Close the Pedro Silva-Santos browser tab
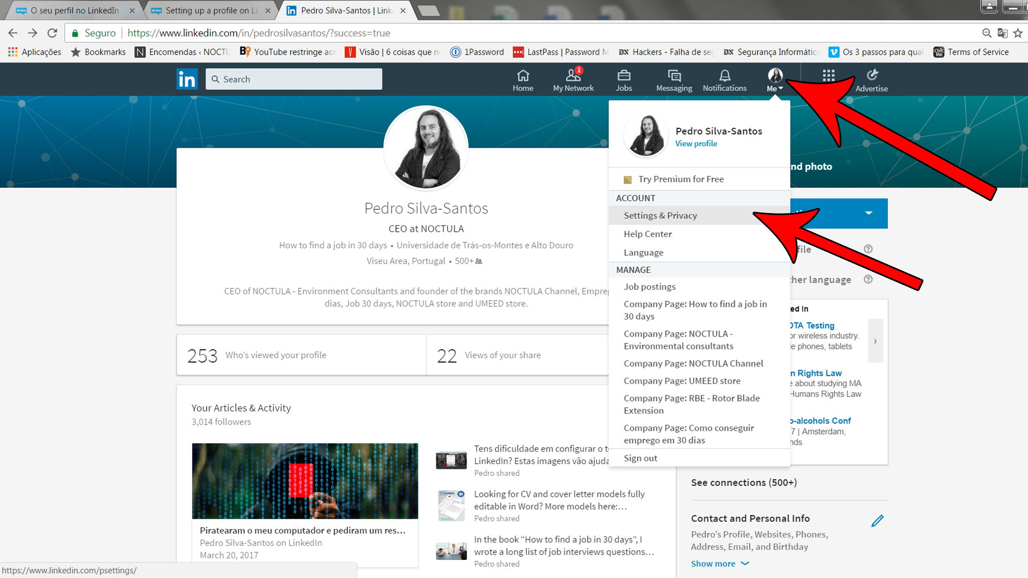 (x=403, y=11)
